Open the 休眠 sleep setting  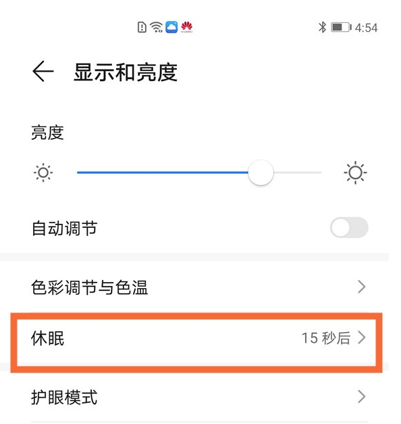[x=196, y=342]
